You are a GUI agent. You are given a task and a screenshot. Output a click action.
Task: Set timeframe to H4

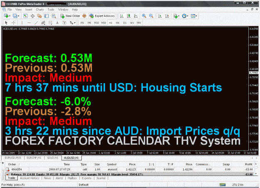tap(118, 23)
